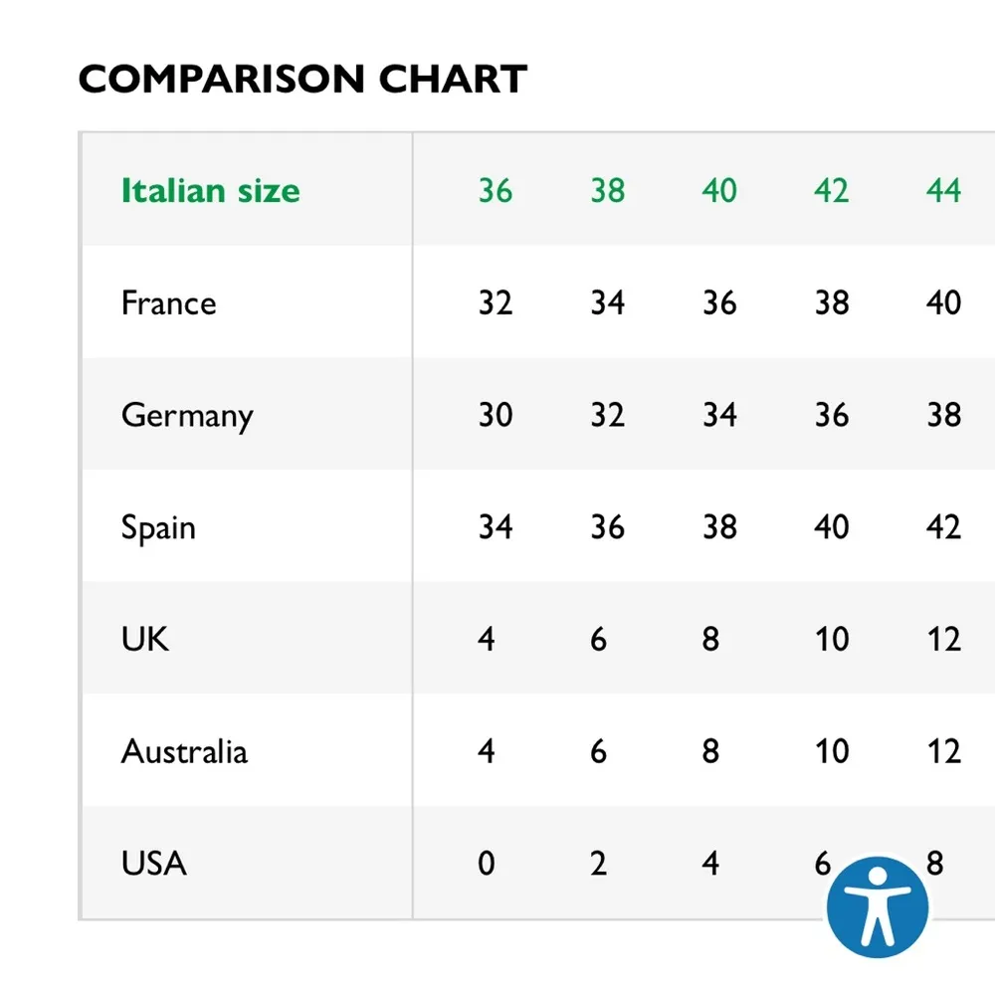Click the Germany row label
Screen dimensions: 995x995
coord(187,415)
